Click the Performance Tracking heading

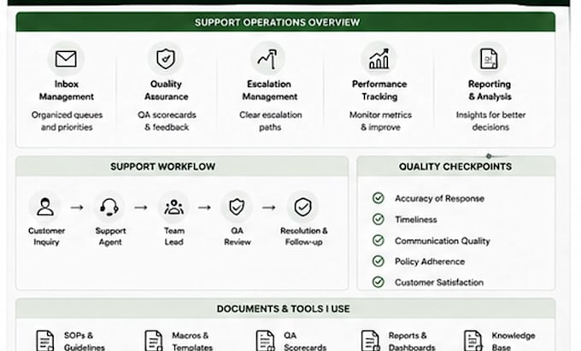[379, 91]
